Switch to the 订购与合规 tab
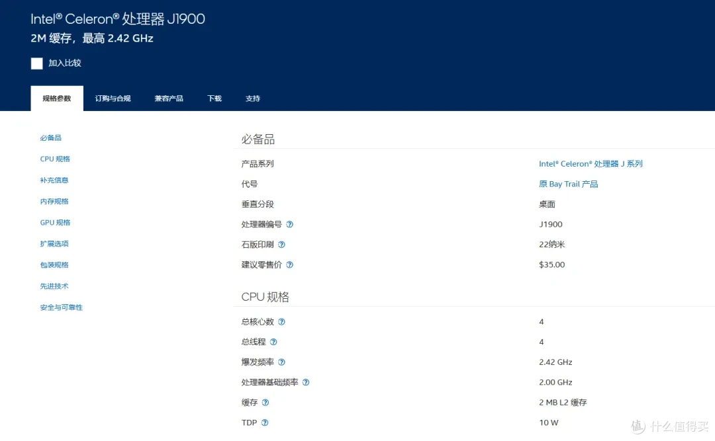The height and width of the screenshot is (441, 715). pyautogui.click(x=113, y=99)
